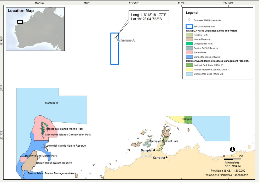The width and height of the screenshot is (259, 182).
Task: Select the Conservation Park green swatch
Action: coord(189,44)
